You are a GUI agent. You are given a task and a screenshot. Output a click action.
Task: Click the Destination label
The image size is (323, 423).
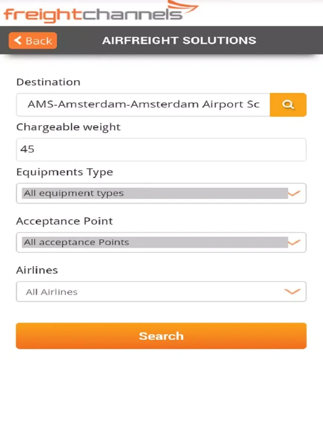(x=49, y=82)
